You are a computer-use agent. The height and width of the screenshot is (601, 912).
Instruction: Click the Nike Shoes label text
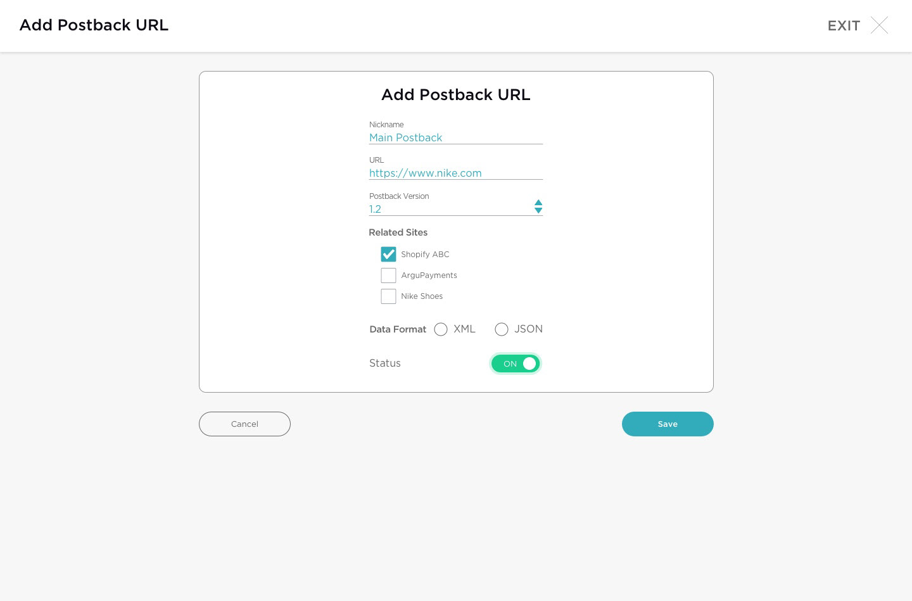coord(422,296)
